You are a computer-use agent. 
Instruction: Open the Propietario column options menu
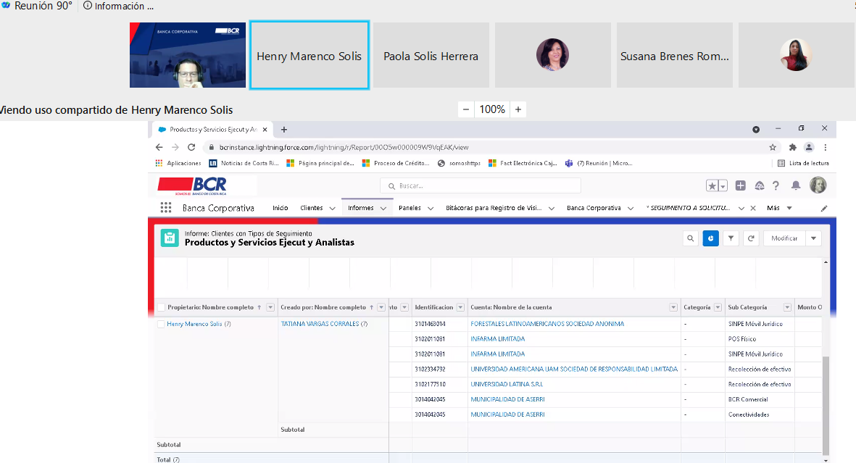point(270,307)
